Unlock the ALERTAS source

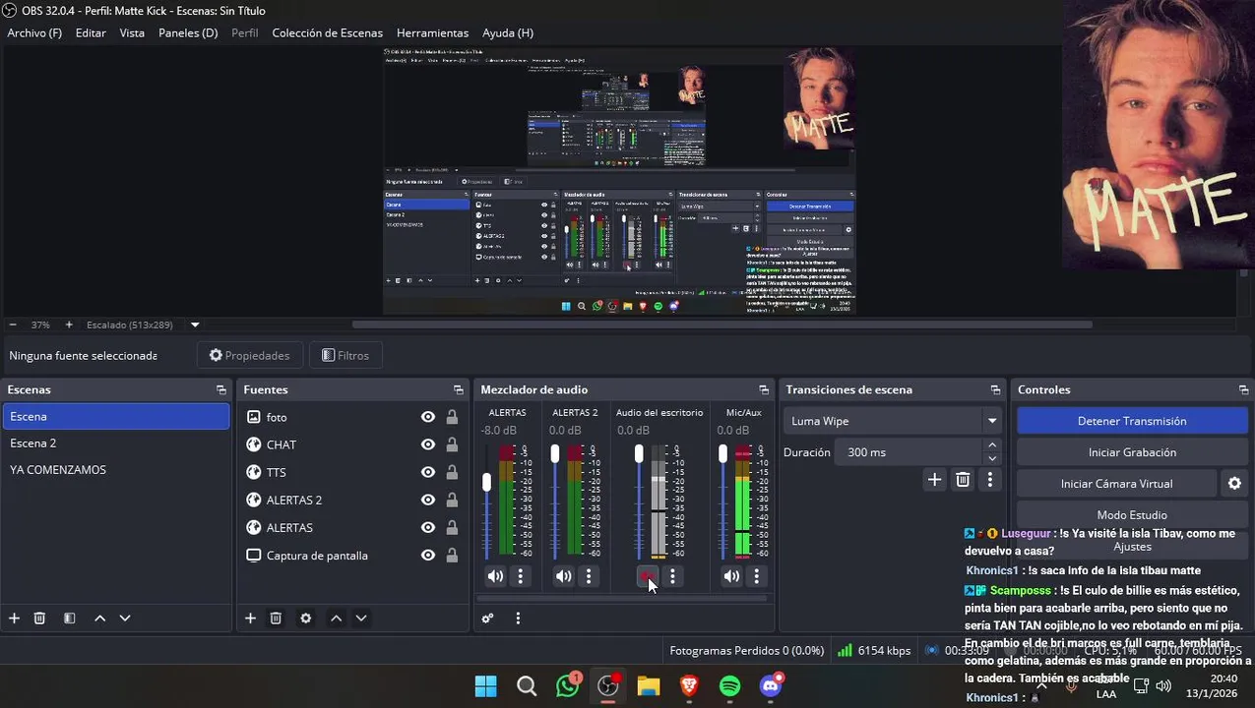452,527
